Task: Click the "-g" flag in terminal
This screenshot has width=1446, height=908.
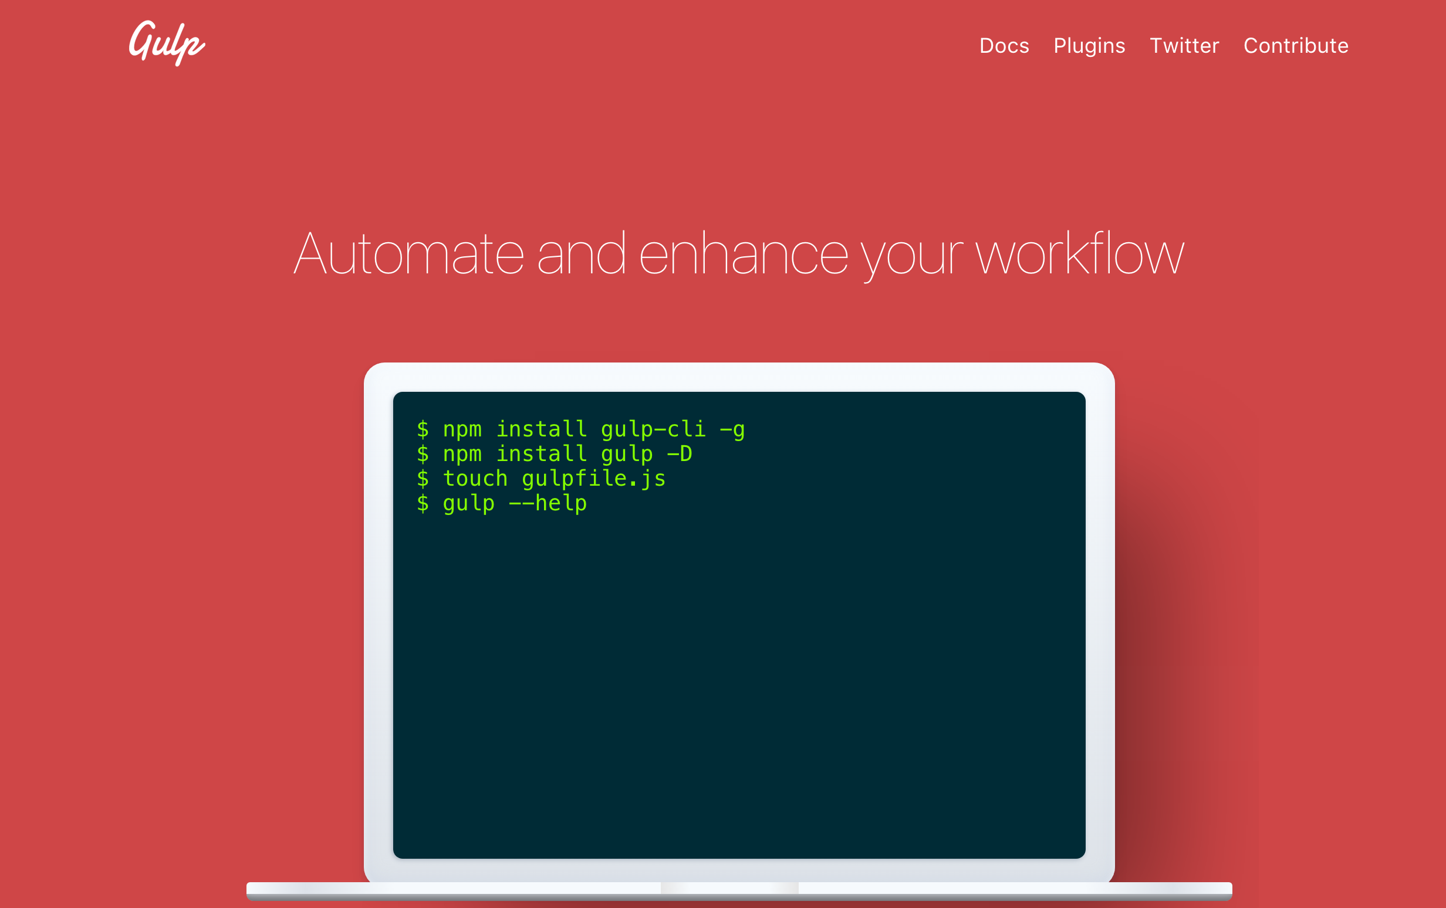Action: pos(732,430)
